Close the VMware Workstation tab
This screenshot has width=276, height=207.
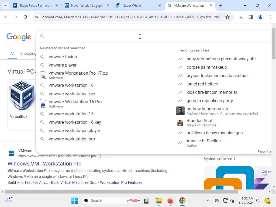[x=211, y=5]
